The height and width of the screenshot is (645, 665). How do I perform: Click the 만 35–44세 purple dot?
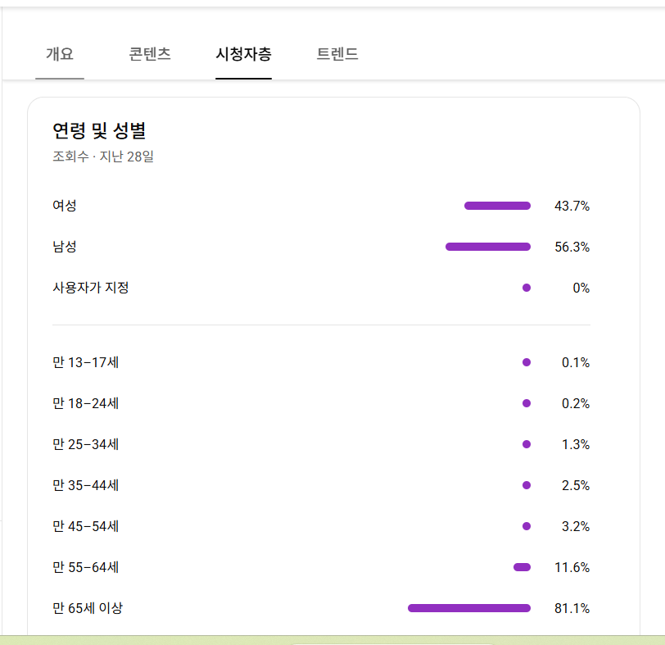pos(527,485)
